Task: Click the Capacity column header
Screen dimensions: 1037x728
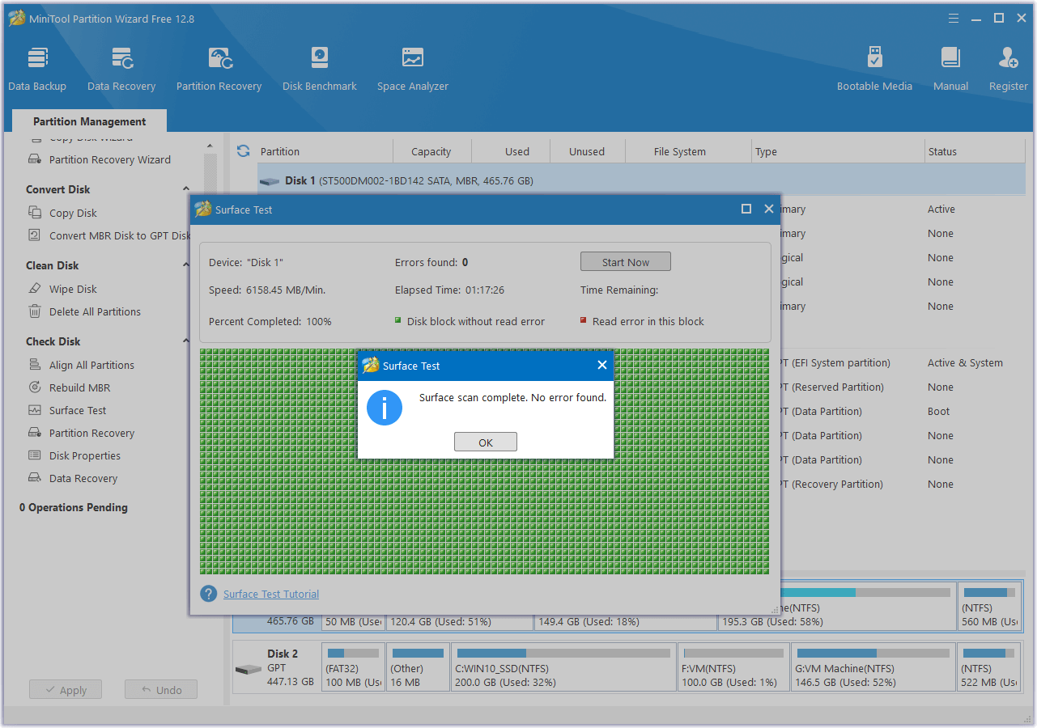Action: [431, 151]
